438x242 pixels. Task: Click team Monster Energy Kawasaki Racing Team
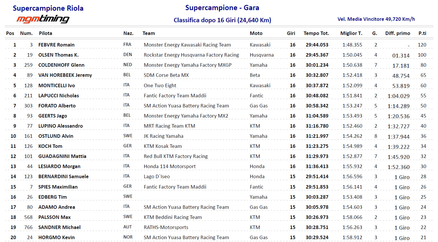(187, 45)
